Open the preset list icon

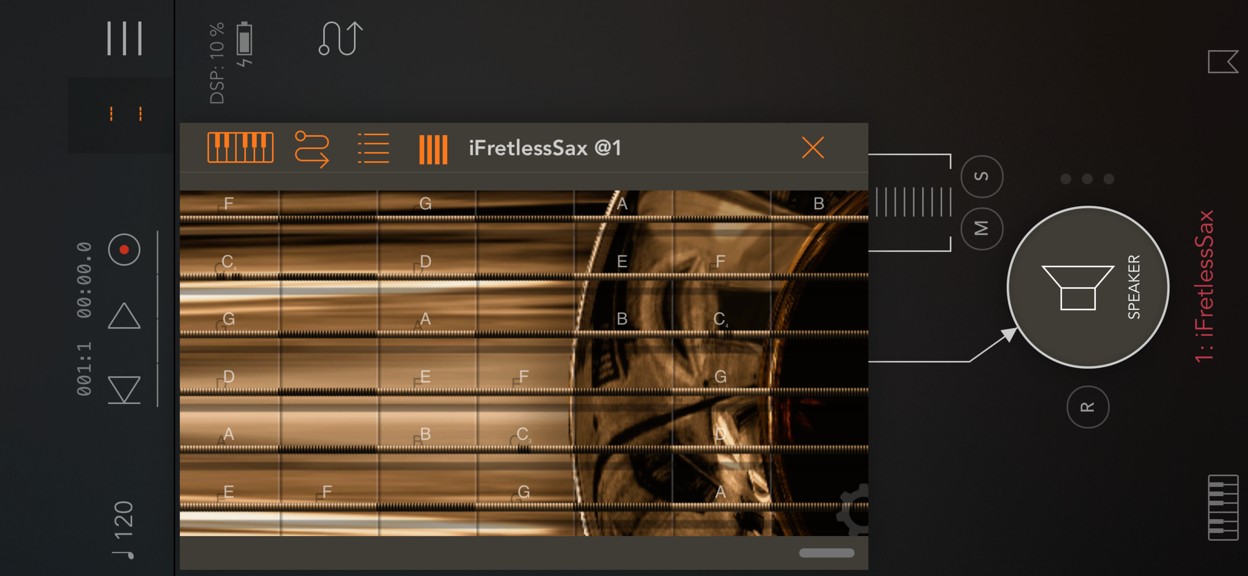[373, 148]
